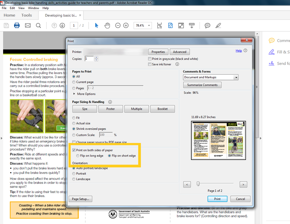The image size is (290, 224).
Task: Select the All pages radio button
Action: point(74,77)
